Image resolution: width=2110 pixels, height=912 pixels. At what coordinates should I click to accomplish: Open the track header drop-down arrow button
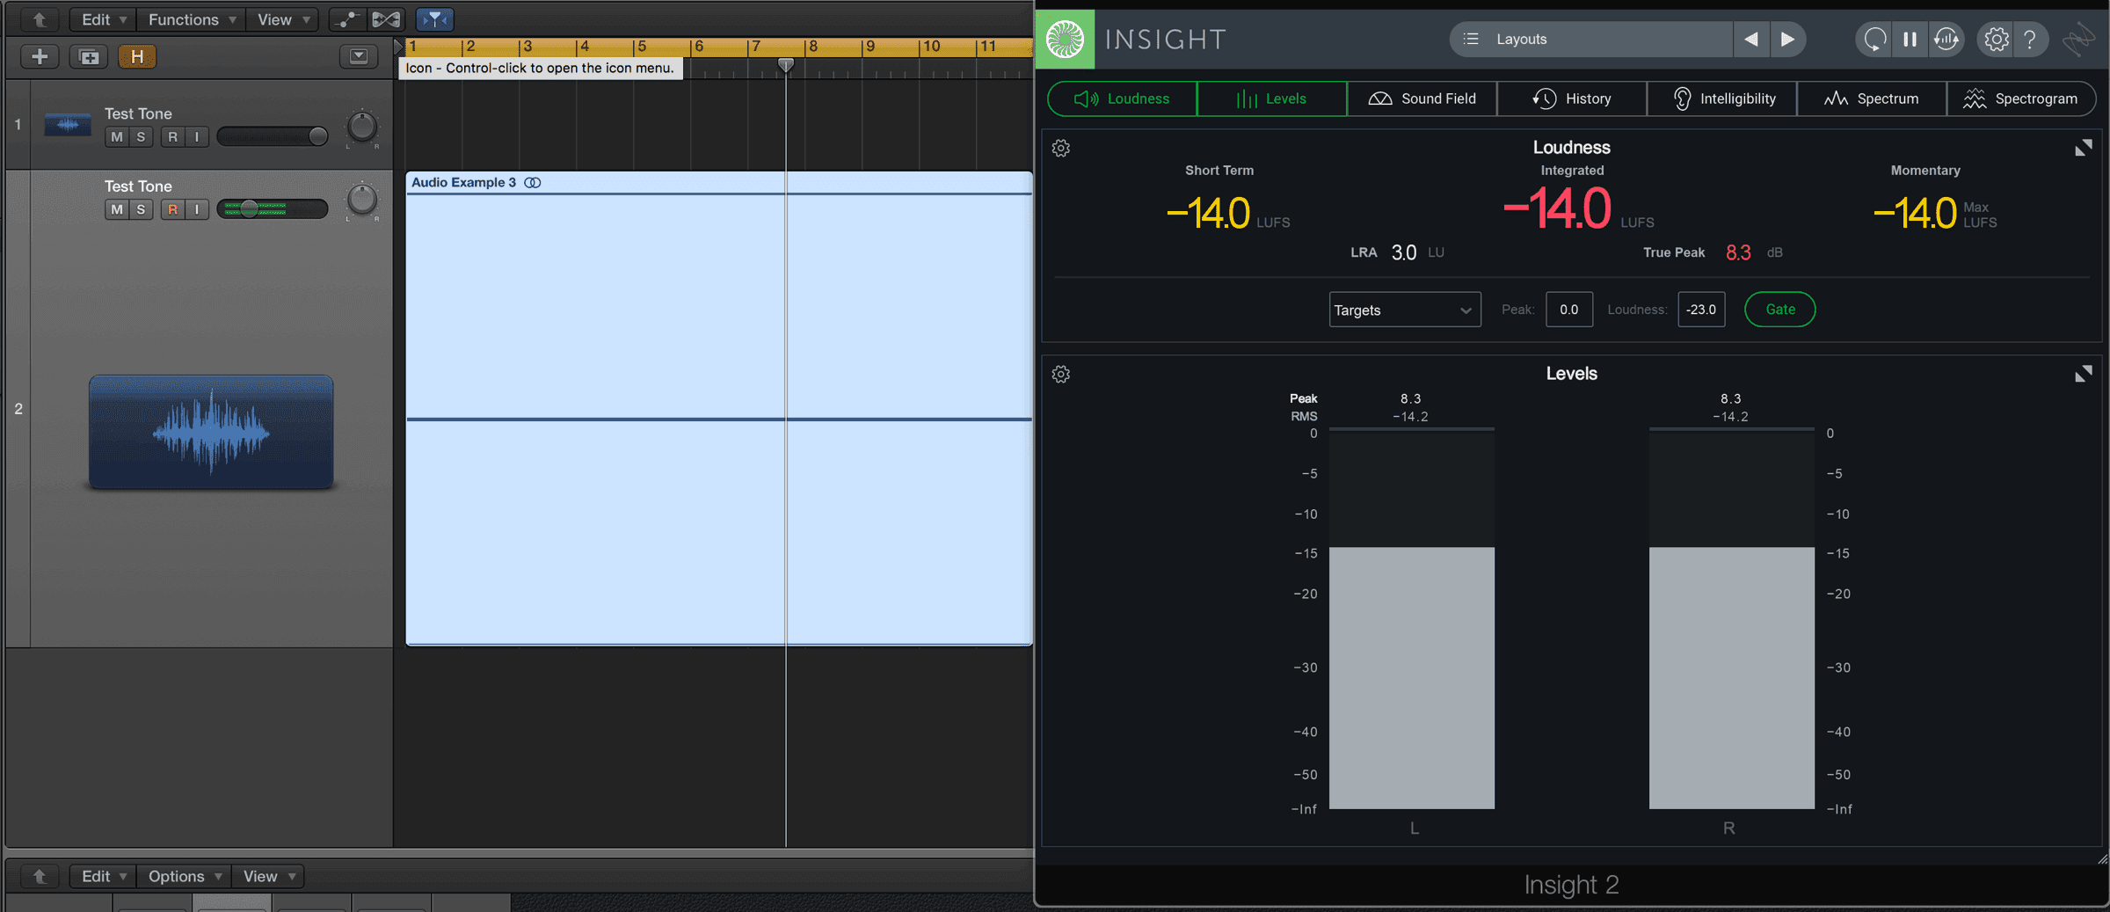click(x=359, y=57)
